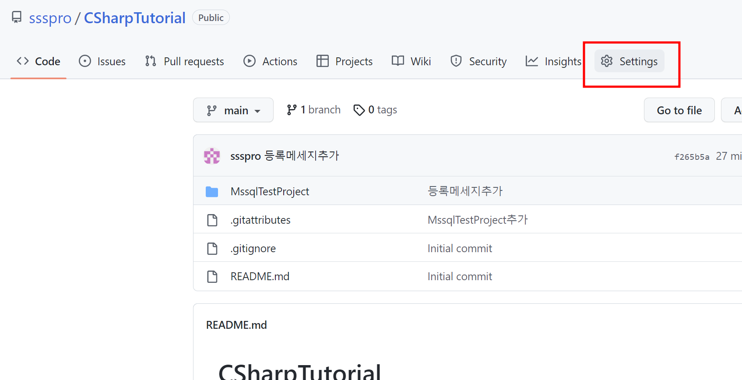Open Initial commit link for README.md
Viewport: 742px width, 380px height.
(460, 276)
